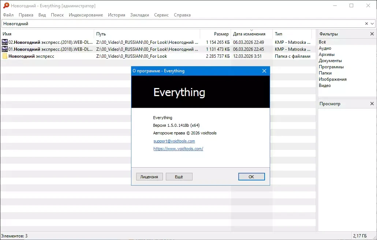Click the Версия 1.5.0.1418b (x64) text
Screen dimensions: 377x240
(x=176, y=125)
